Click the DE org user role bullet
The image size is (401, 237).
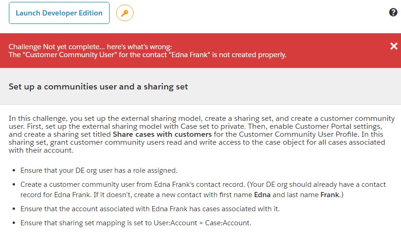(99, 170)
